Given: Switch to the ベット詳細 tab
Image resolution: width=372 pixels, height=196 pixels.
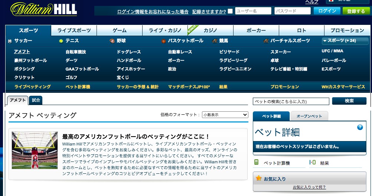Looking at the screenshot, I should click(x=271, y=116).
